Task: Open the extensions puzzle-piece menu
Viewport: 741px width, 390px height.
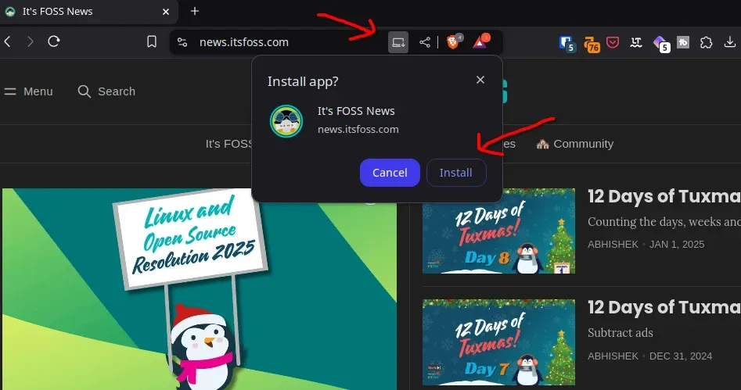Action: [706, 42]
